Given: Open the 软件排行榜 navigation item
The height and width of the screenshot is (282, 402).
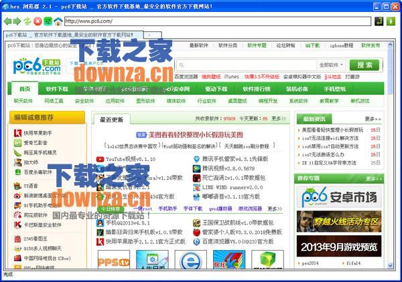Looking at the screenshot, I should (257, 89).
